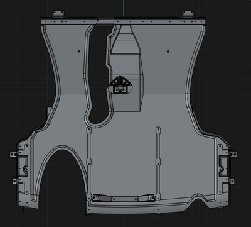Click the triangular black bracket at model center

point(120,85)
